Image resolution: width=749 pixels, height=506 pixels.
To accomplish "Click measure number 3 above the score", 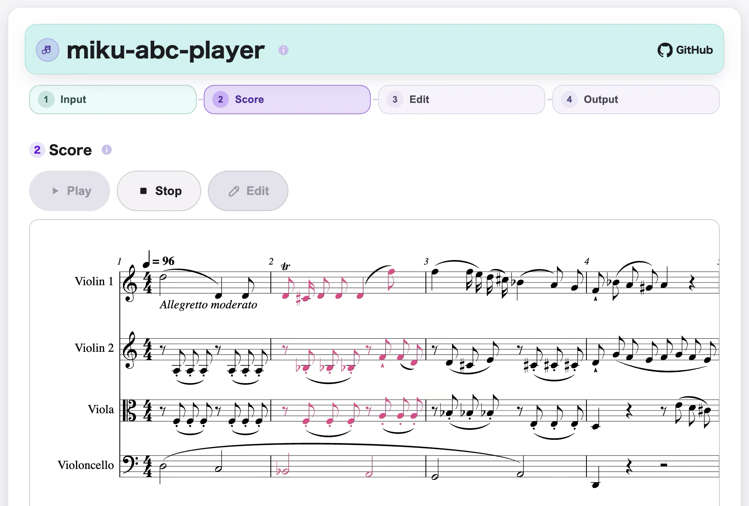I will coord(426,262).
